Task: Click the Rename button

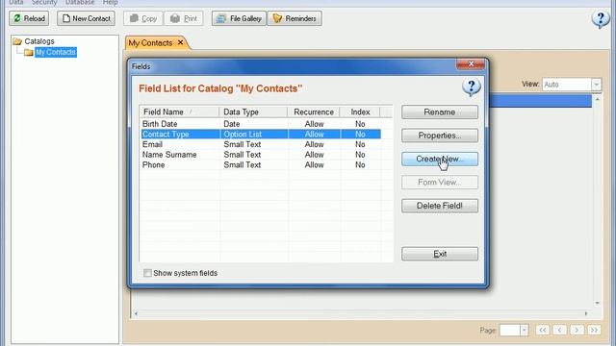Action: click(440, 112)
